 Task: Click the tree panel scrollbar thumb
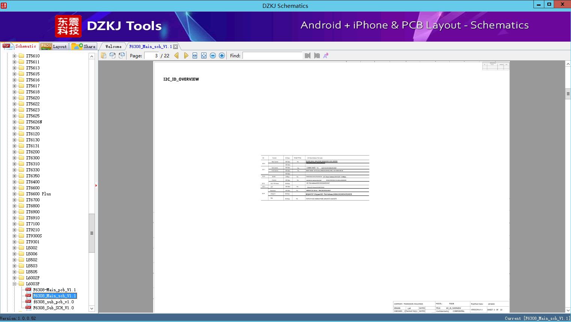[x=92, y=233]
